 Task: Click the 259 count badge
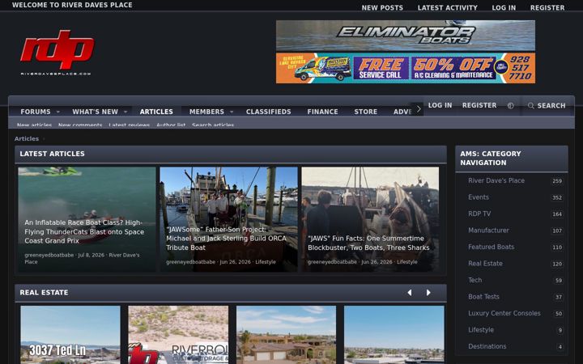coord(557,181)
